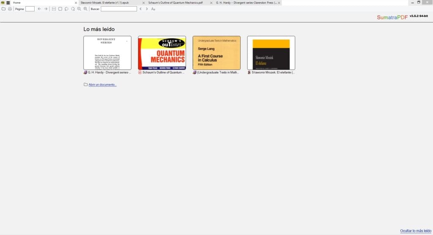Select fit width continuous view icon
This screenshot has height=235, width=433.
(x=54, y=9)
